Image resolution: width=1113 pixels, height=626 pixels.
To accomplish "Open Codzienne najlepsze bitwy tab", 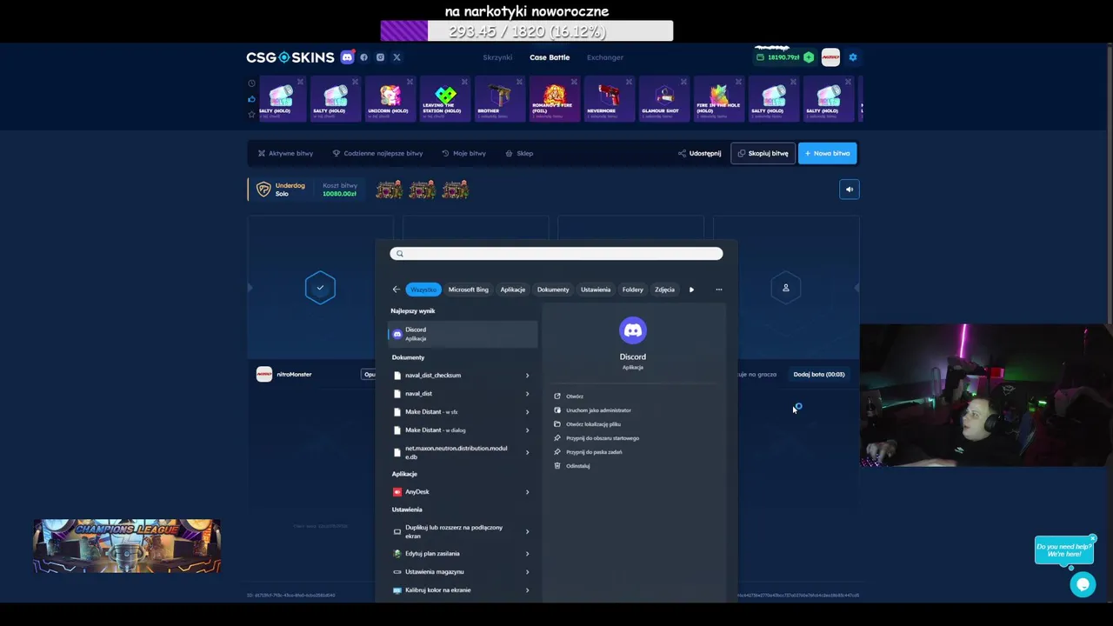I will (377, 153).
